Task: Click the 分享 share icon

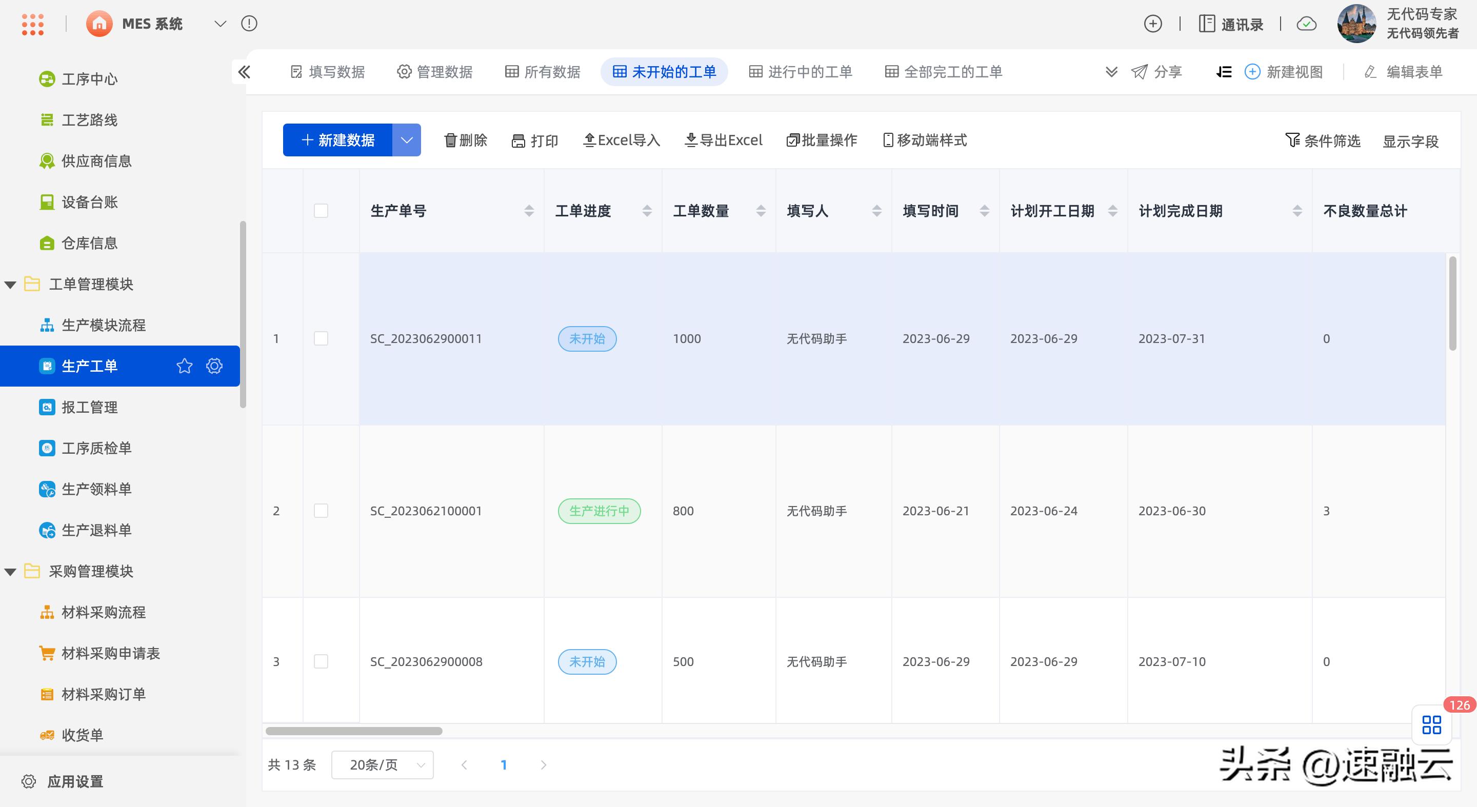Action: (1157, 72)
